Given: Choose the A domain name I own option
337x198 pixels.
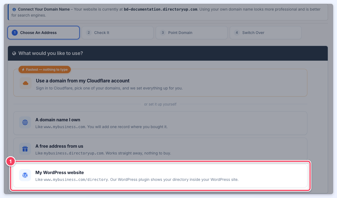Looking at the screenshot, I should coord(160,123).
